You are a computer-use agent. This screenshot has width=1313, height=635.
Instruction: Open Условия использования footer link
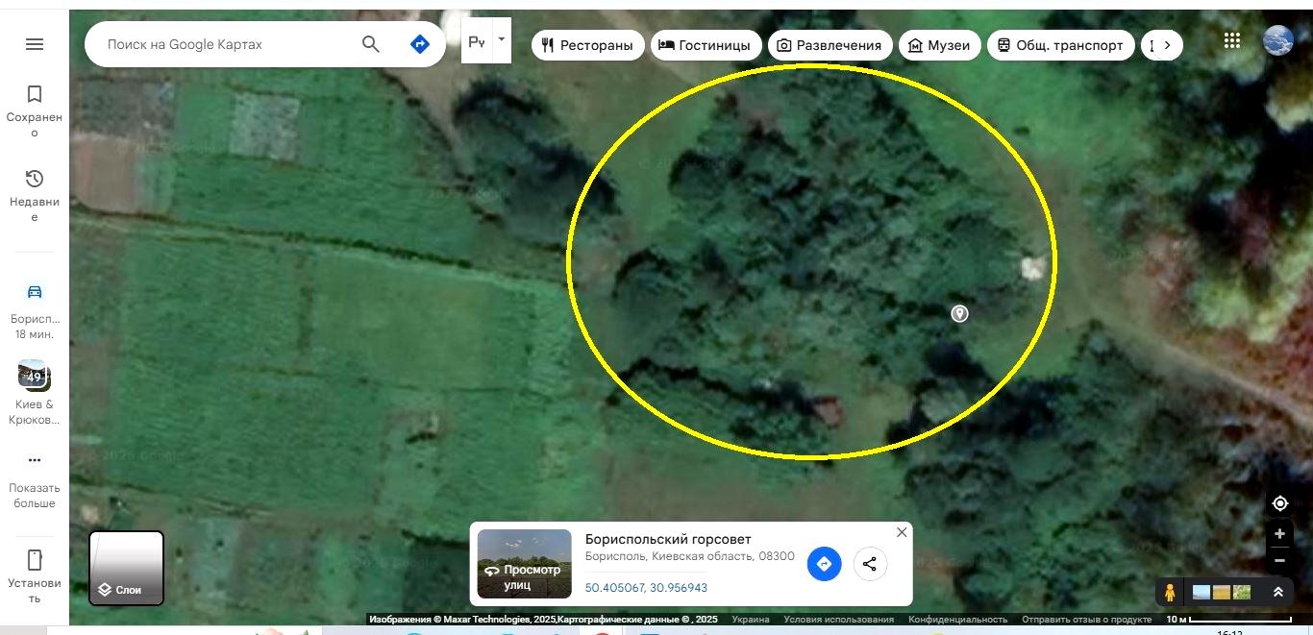[838, 620]
